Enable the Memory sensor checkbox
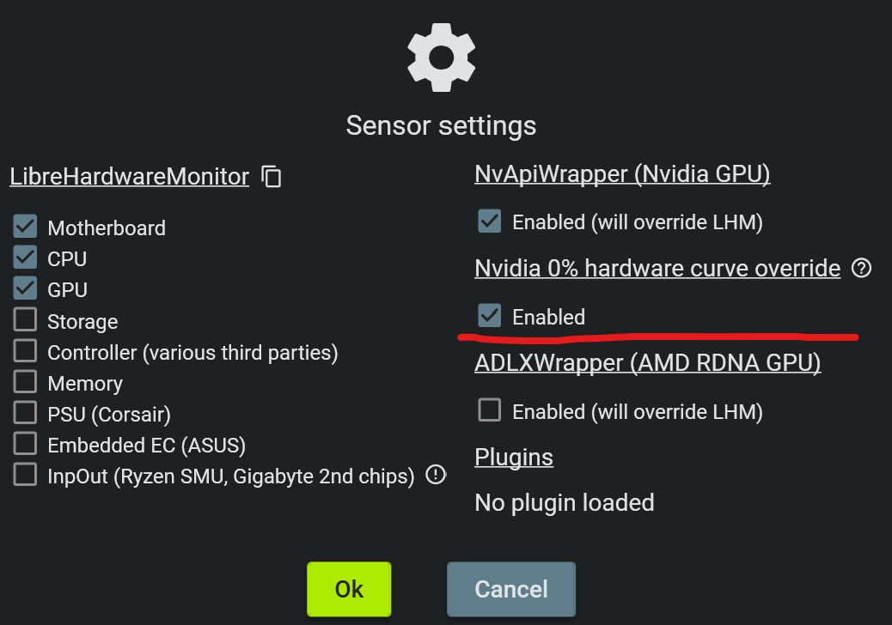892x625 pixels. click(25, 382)
